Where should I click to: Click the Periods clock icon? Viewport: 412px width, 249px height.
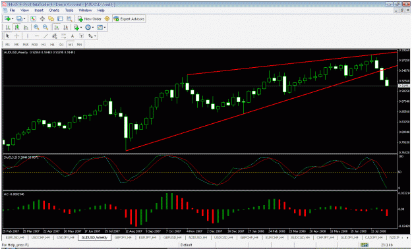(x=88, y=27)
